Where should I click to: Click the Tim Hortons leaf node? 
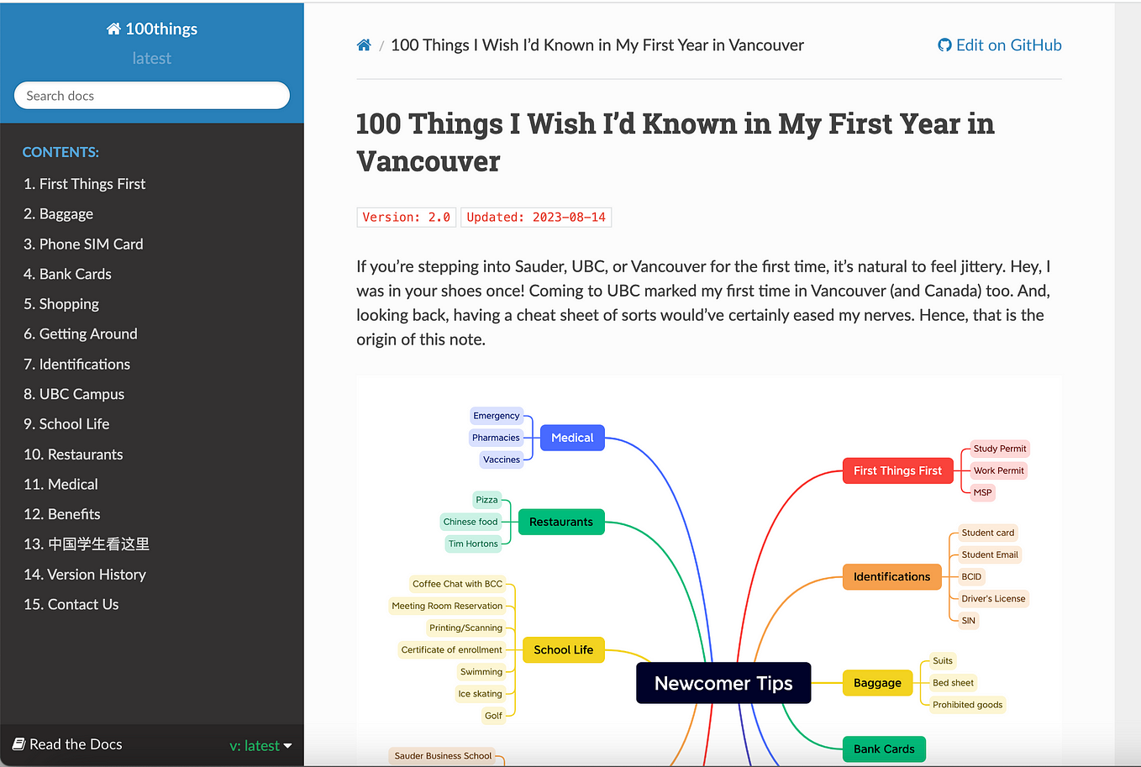click(x=473, y=544)
